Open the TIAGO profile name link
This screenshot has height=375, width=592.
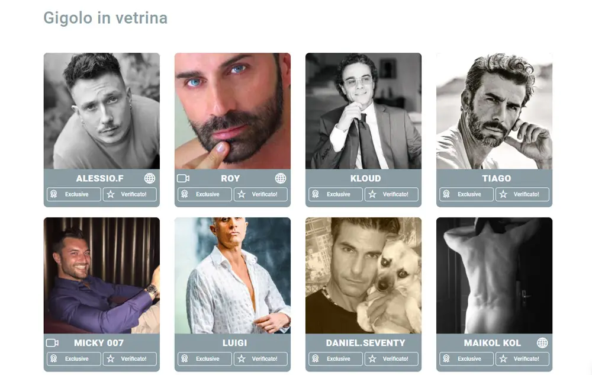(x=496, y=178)
